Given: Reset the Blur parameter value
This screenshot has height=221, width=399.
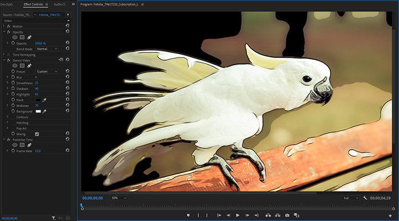Looking at the screenshot, I should pyautogui.click(x=67, y=77).
